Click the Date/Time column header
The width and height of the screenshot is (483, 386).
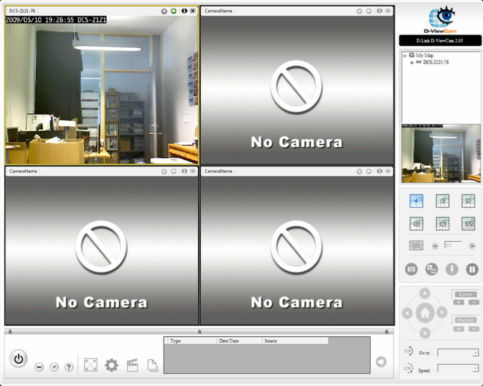(239, 341)
